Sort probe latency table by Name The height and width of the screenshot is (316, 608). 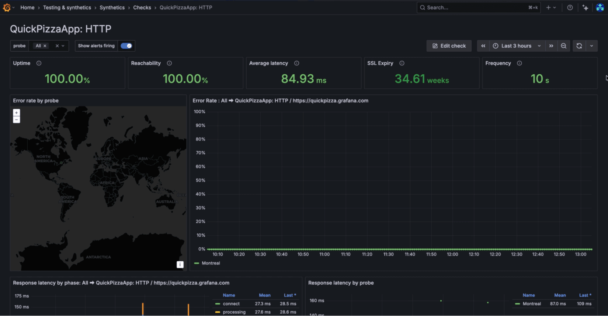[529, 295]
